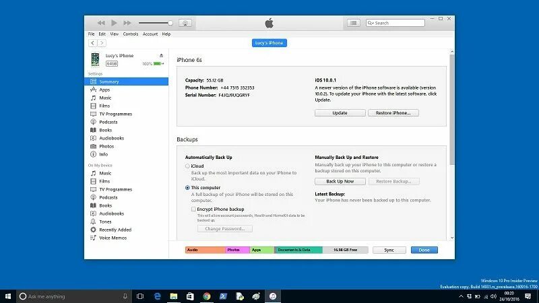Adjust the volume slider knob
The height and width of the screenshot is (303, 539).
tap(170, 23)
